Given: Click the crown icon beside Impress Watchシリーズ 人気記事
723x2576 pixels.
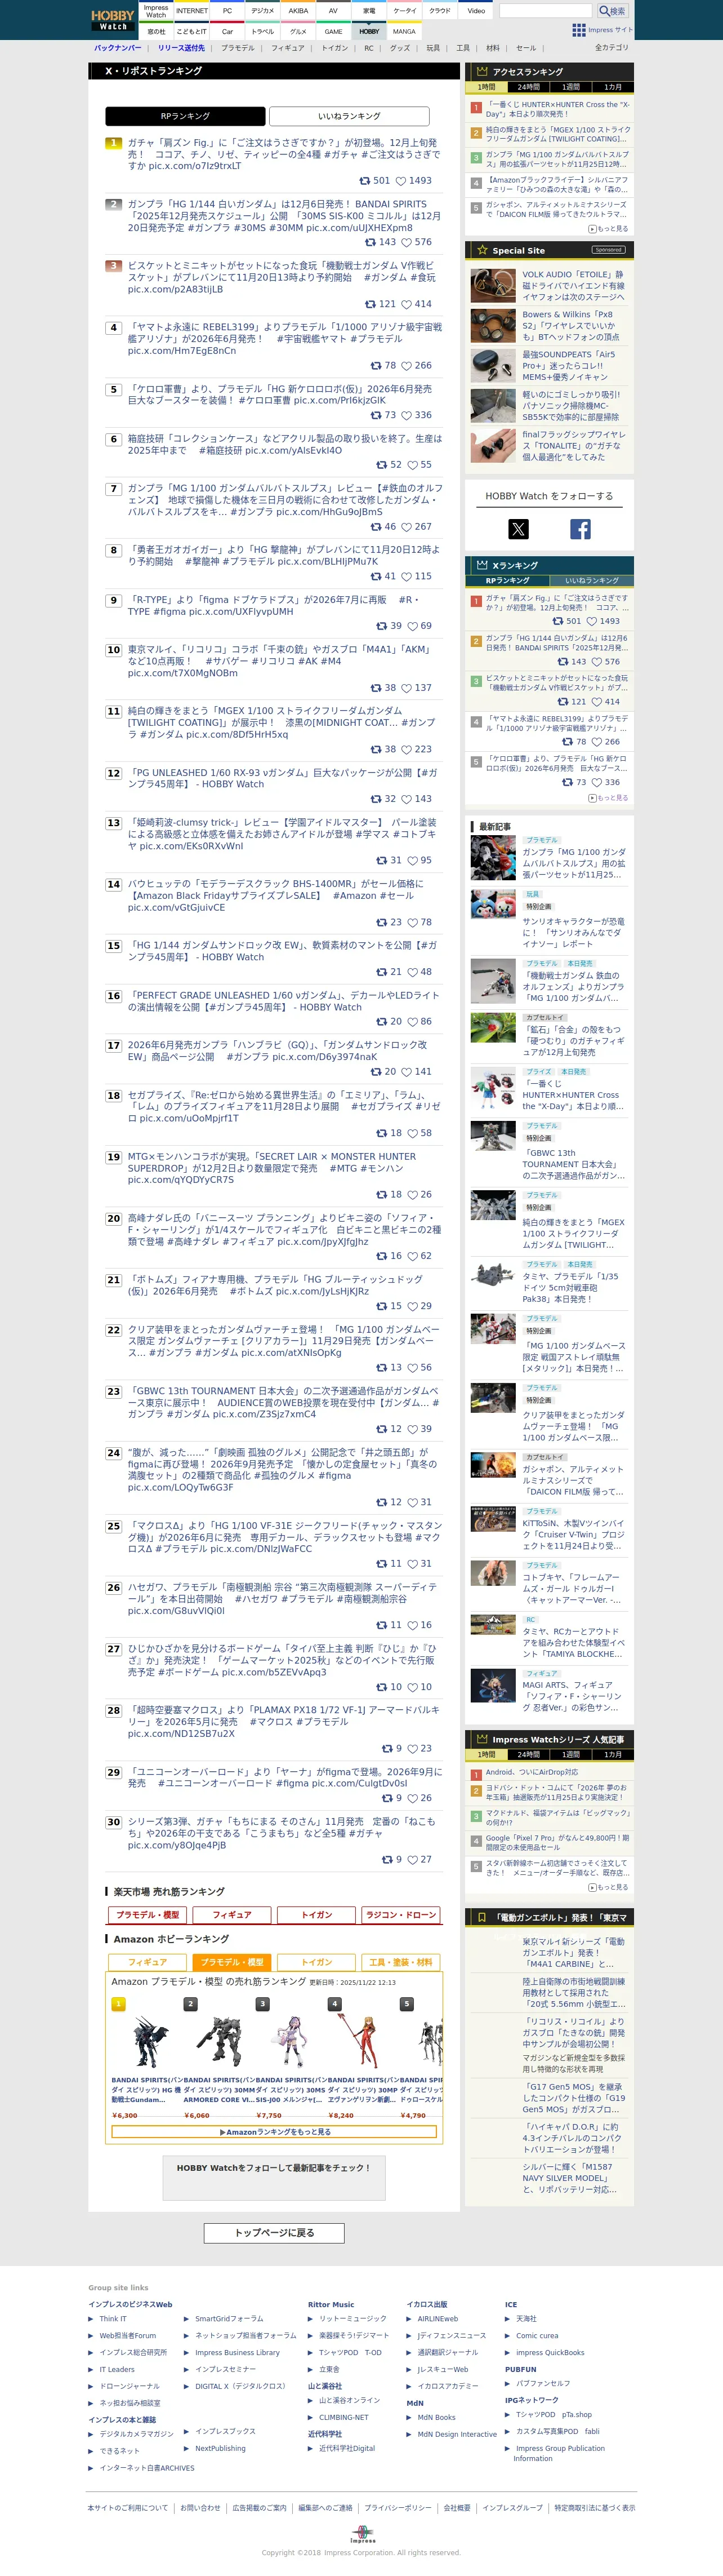Looking at the screenshot, I should point(481,1739).
